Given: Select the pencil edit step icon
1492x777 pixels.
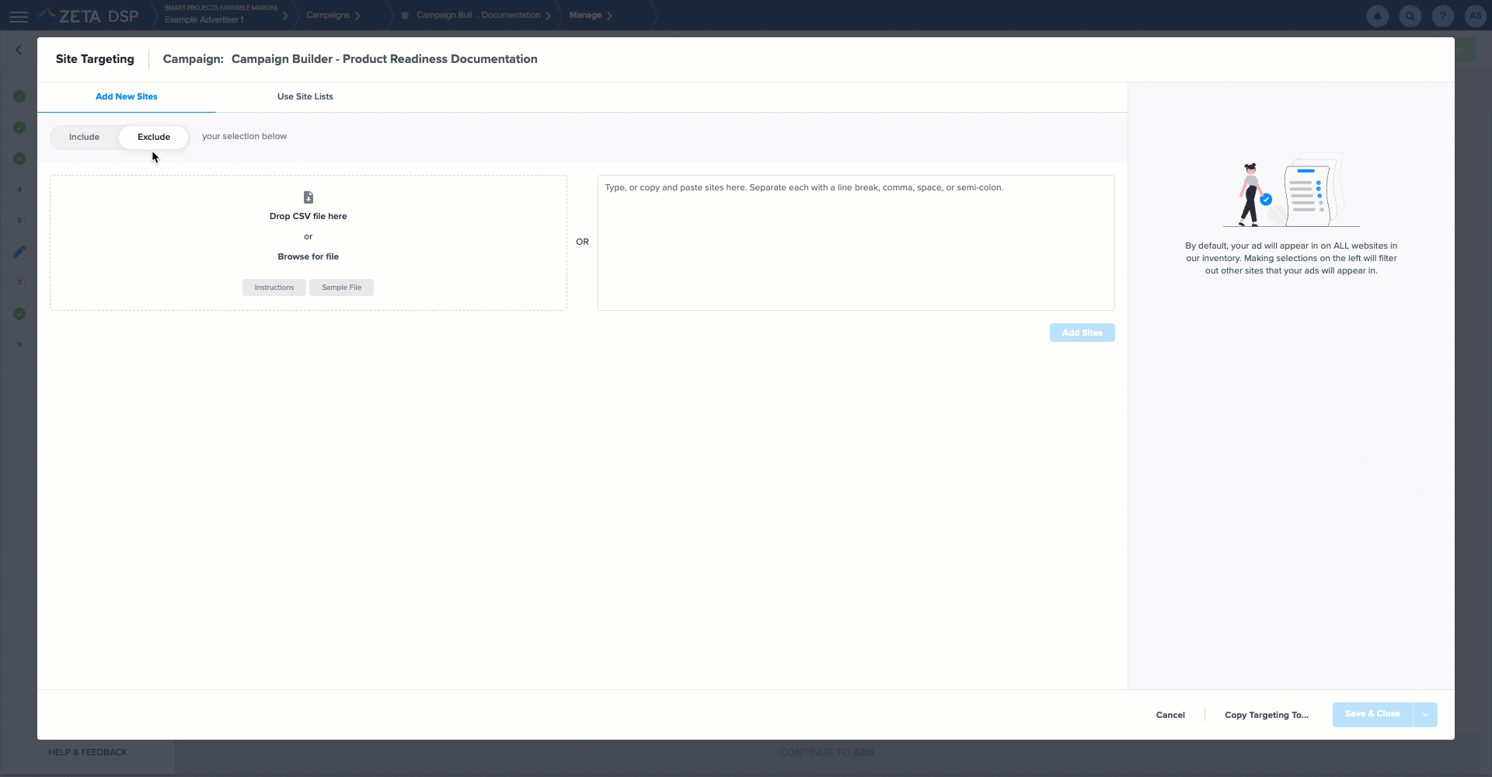Looking at the screenshot, I should 19,252.
